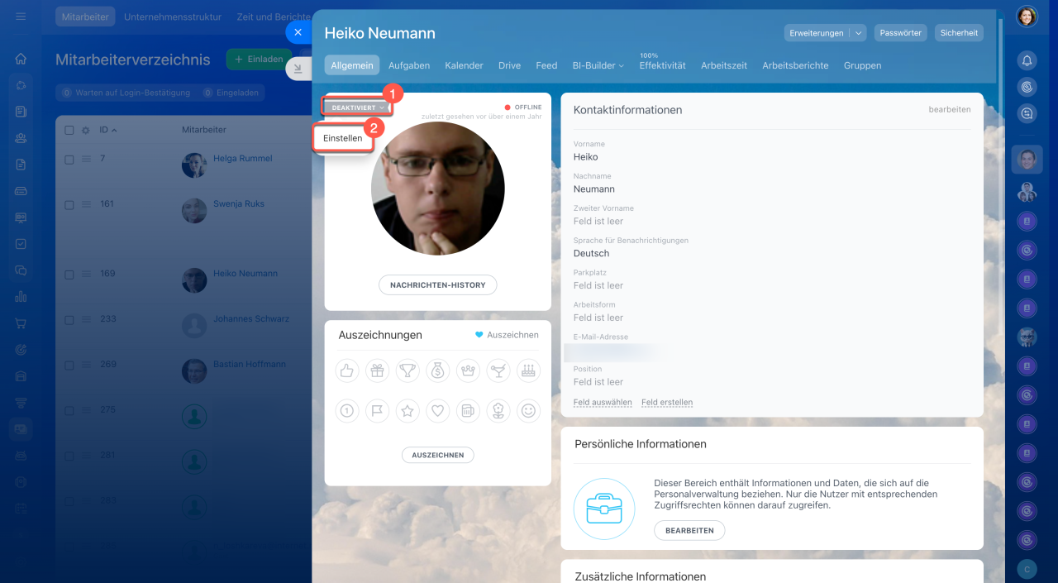Open chat bubbles icon in left sidebar
This screenshot has height=583, width=1058.
pos(21,270)
